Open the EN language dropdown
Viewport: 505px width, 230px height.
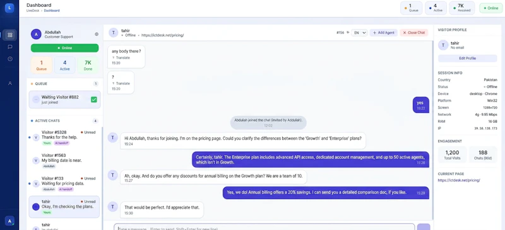point(359,33)
